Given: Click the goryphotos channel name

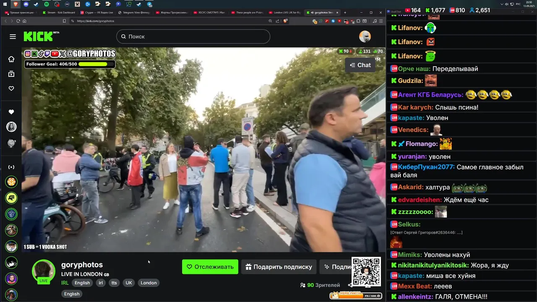Looking at the screenshot, I should pyautogui.click(x=82, y=265).
